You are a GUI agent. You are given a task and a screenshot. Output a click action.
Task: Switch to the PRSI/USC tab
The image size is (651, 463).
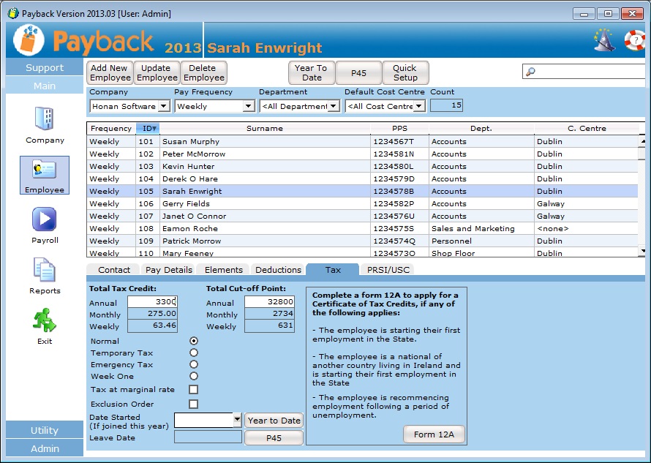(x=390, y=270)
